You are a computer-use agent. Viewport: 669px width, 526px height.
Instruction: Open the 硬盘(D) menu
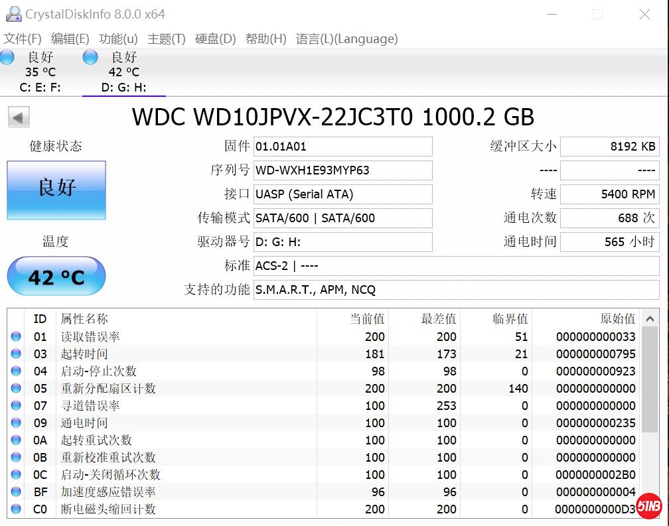point(215,38)
